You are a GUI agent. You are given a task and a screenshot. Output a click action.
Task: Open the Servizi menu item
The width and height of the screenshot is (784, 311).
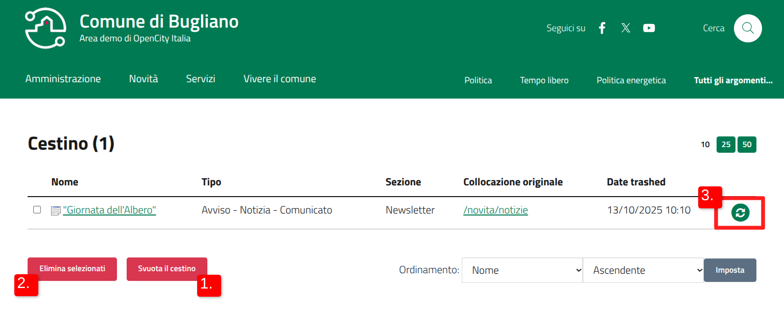(200, 79)
